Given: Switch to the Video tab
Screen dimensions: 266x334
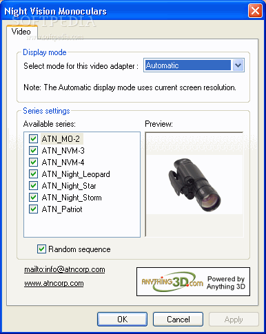Looking at the screenshot, I should click(x=21, y=32).
